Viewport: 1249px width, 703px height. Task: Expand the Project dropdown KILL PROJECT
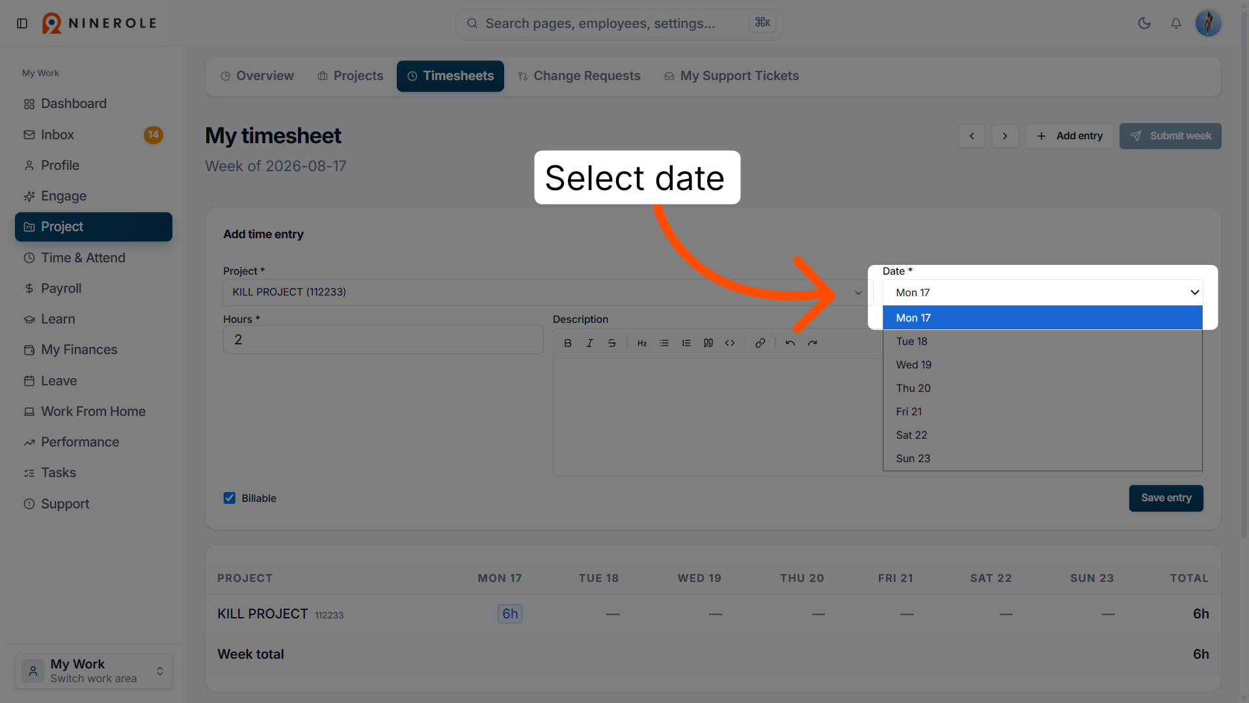(546, 292)
